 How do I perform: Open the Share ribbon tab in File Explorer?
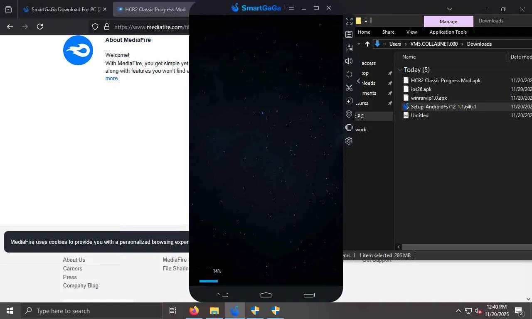tap(389, 32)
